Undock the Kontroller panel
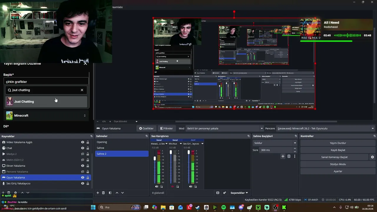 (374, 136)
